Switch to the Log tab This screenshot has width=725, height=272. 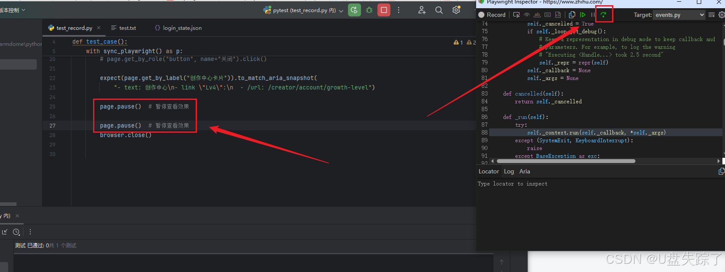click(509, 171)
